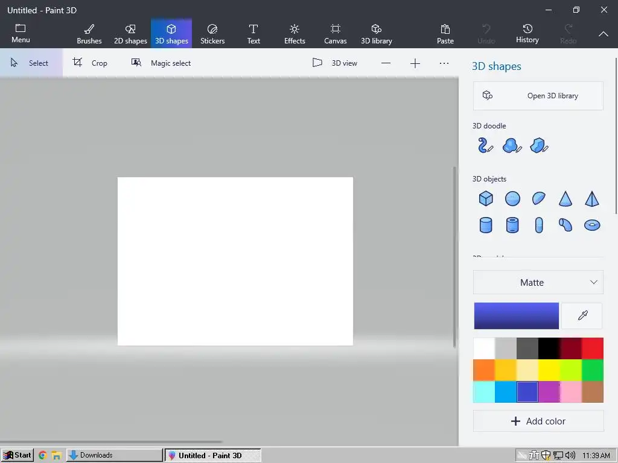Select the yellow color swatch

pyautogui.click(x=549, y=370)
